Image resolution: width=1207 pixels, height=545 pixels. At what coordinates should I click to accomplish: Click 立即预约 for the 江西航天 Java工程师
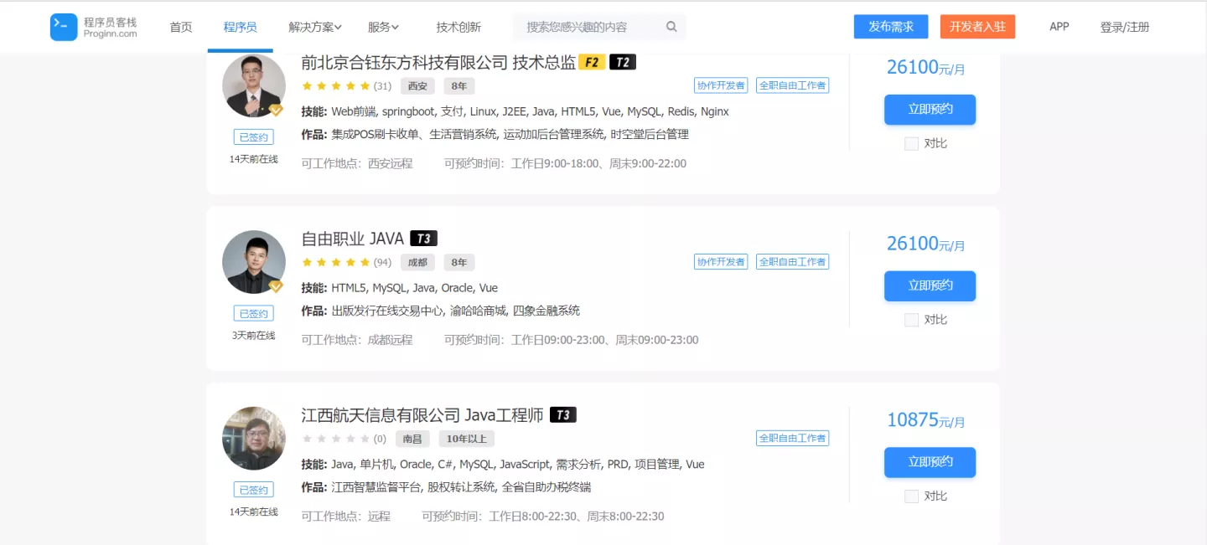[x=930, y=463]
